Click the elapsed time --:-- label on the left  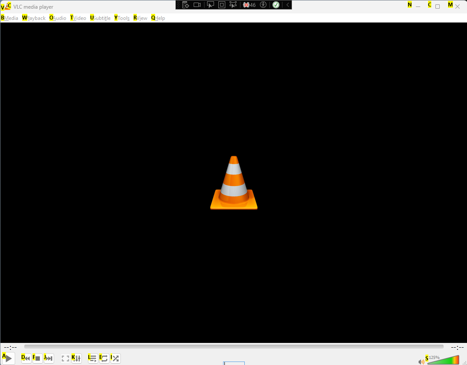coord(10,347)
